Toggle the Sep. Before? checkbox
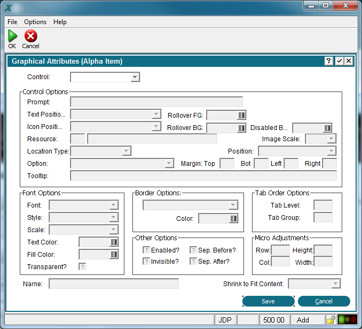The image size is (362, 329). pyautogui.click(x=193, y=250)
